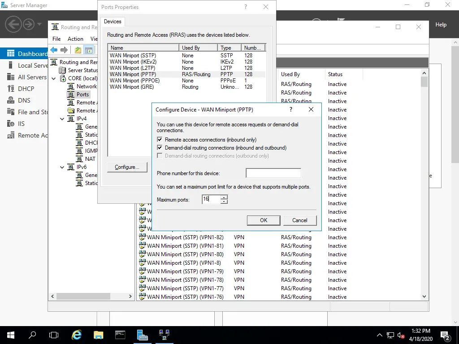Open Action Center notifications icon
This screenshot has width=459, height=344.
click(x=445, y=335)
